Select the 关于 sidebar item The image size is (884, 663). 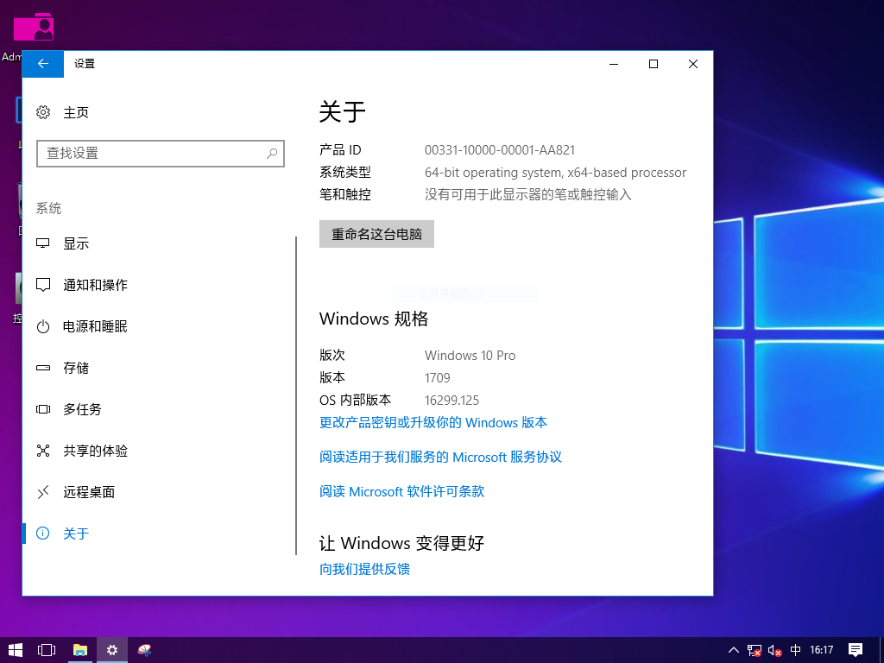76,534
